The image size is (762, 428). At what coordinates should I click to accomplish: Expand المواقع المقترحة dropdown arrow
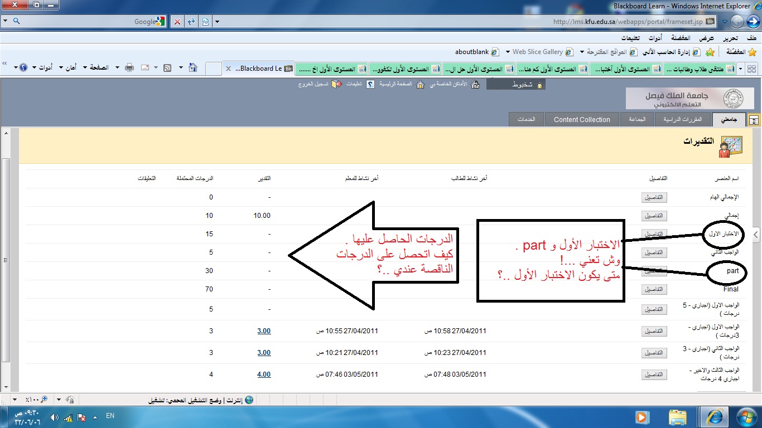click(582, 52)
